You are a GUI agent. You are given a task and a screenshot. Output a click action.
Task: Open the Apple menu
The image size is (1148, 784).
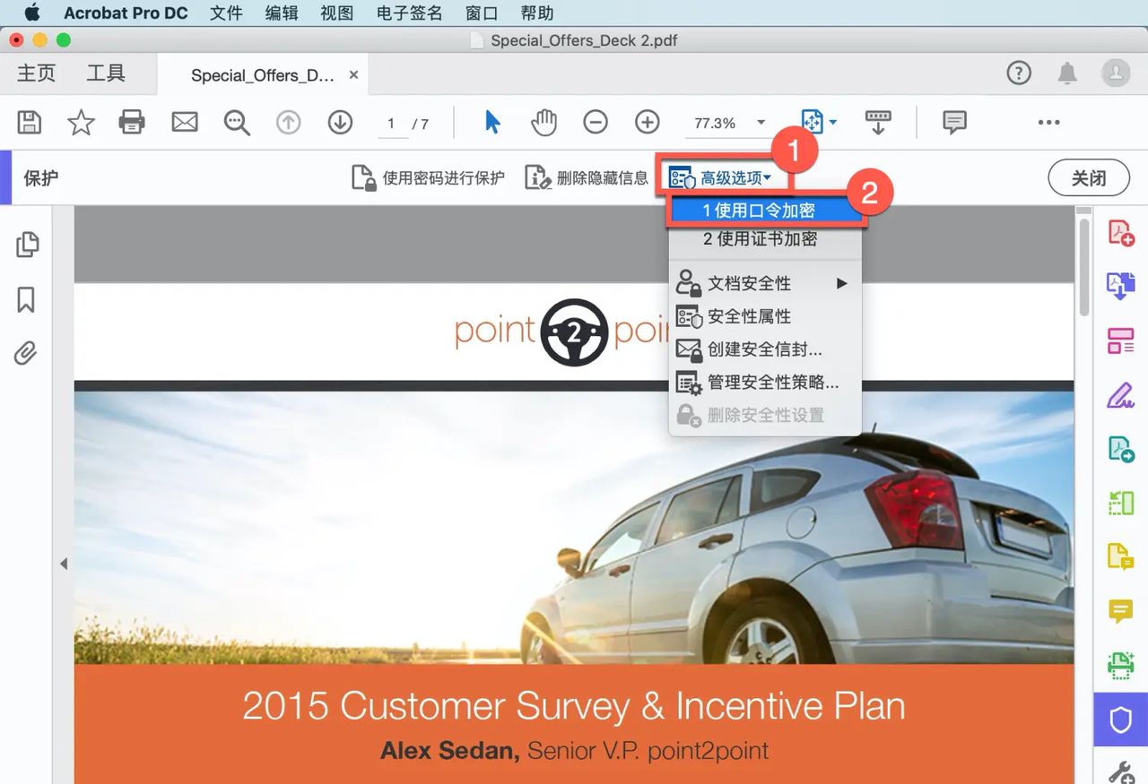point(32,13)
